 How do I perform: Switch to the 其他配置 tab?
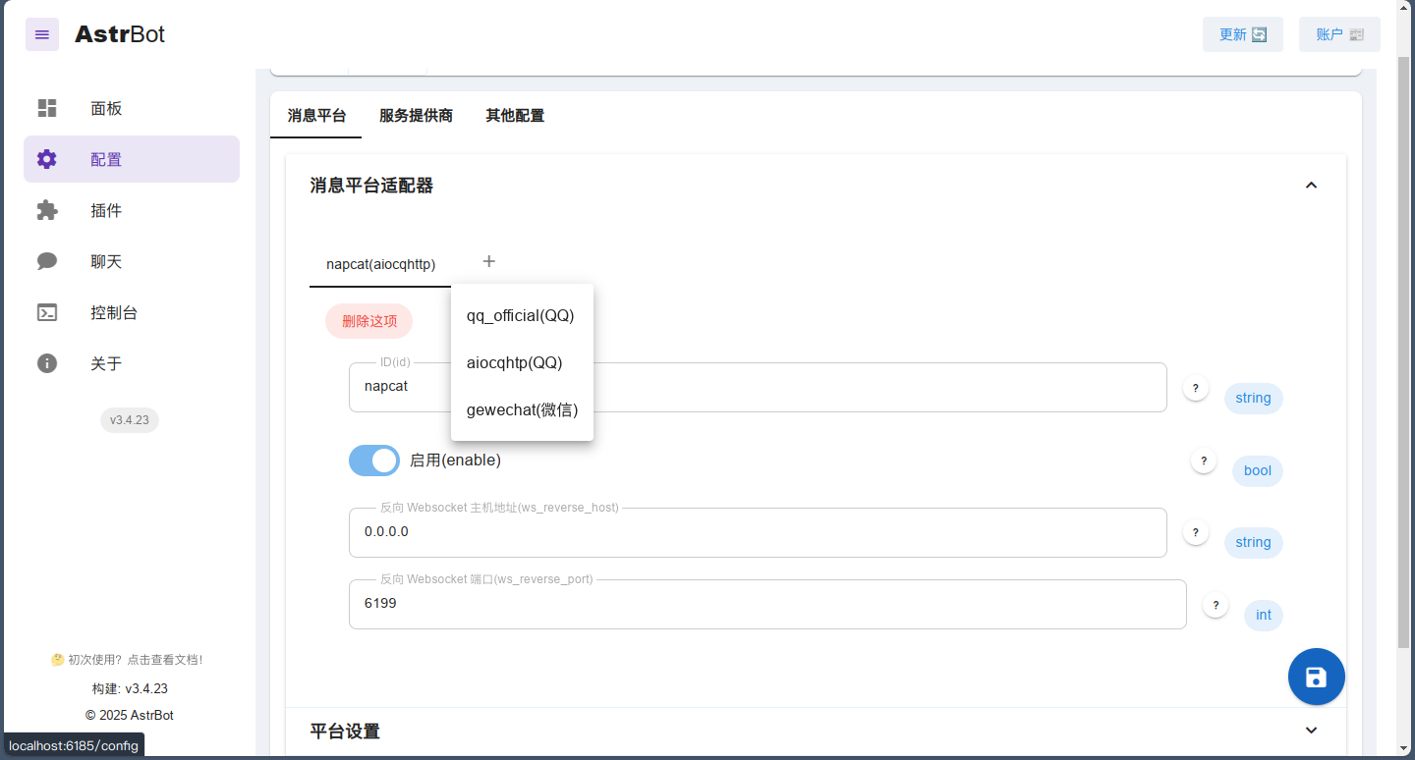tap(514, 115)
